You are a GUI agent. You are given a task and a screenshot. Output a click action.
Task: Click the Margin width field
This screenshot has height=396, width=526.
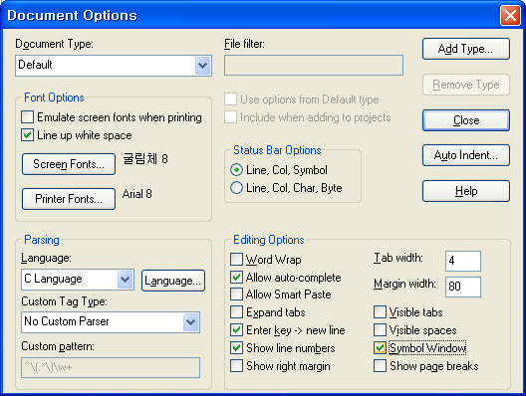coord(463,287)
